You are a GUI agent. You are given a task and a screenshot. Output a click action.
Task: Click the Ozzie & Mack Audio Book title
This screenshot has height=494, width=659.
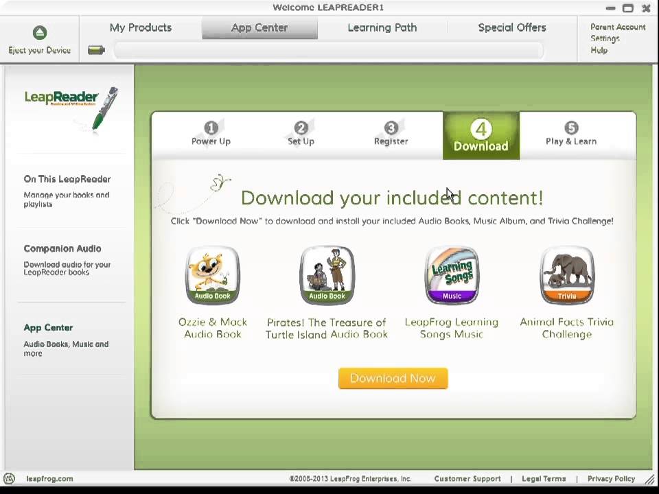point(213,328)
